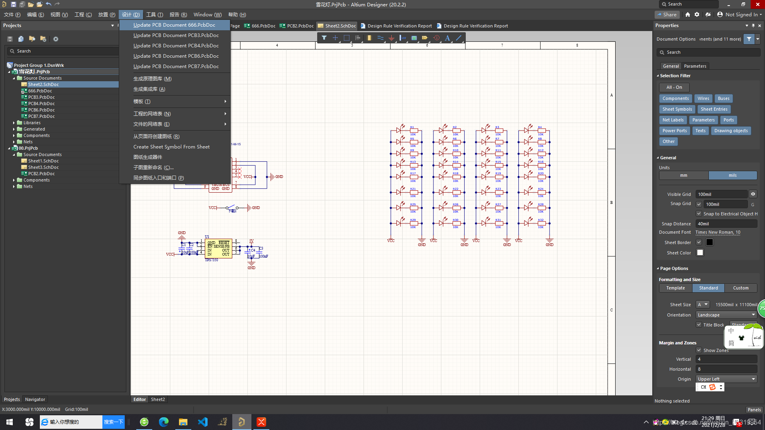Click the compile project icon in the Projects panel

21,39
